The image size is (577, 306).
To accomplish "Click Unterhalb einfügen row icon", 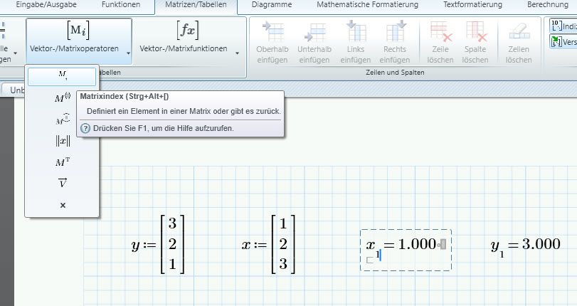I will tap(314, 32).
